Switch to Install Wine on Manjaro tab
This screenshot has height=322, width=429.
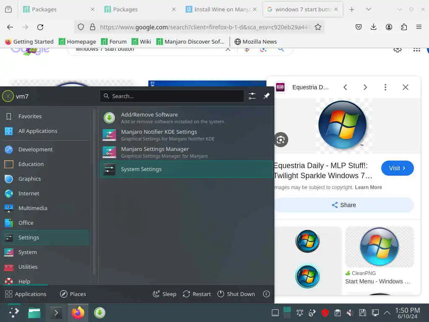click(x=221, y=9)
